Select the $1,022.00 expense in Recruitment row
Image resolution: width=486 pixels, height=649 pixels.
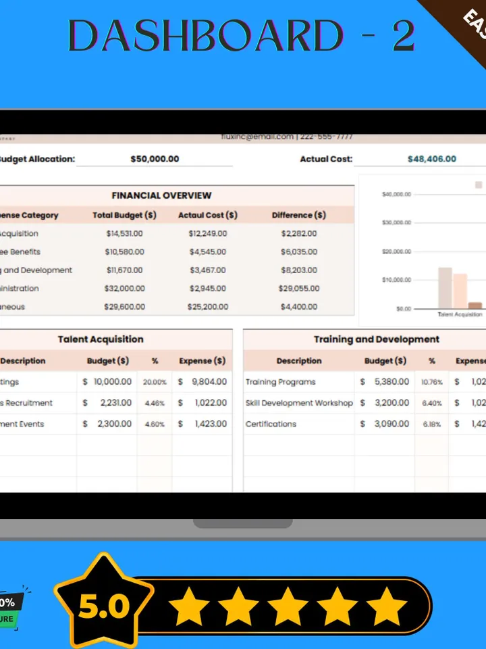pos(202,403)
